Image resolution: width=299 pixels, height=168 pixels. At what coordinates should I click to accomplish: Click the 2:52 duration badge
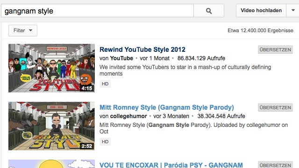(87, 146)
